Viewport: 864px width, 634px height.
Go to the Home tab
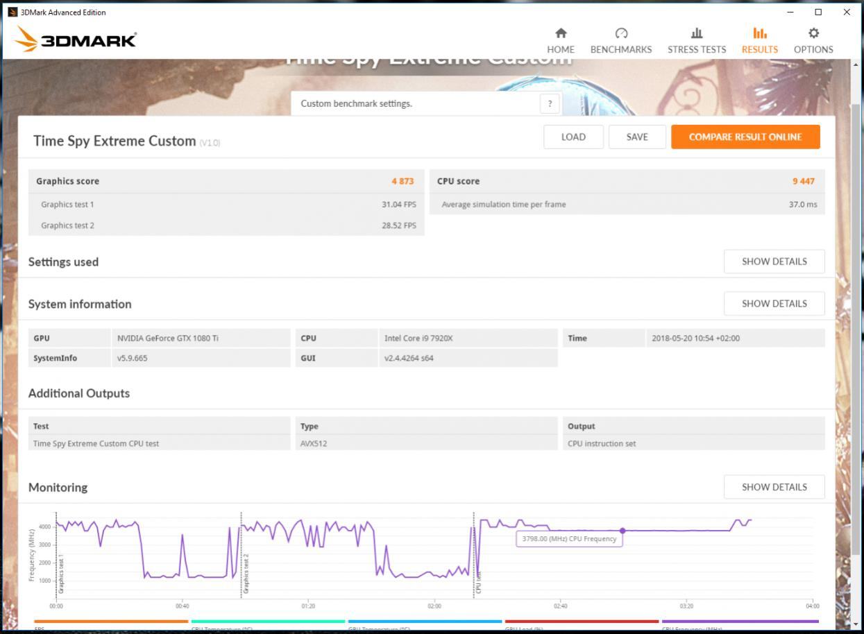[x=561, y=40]
